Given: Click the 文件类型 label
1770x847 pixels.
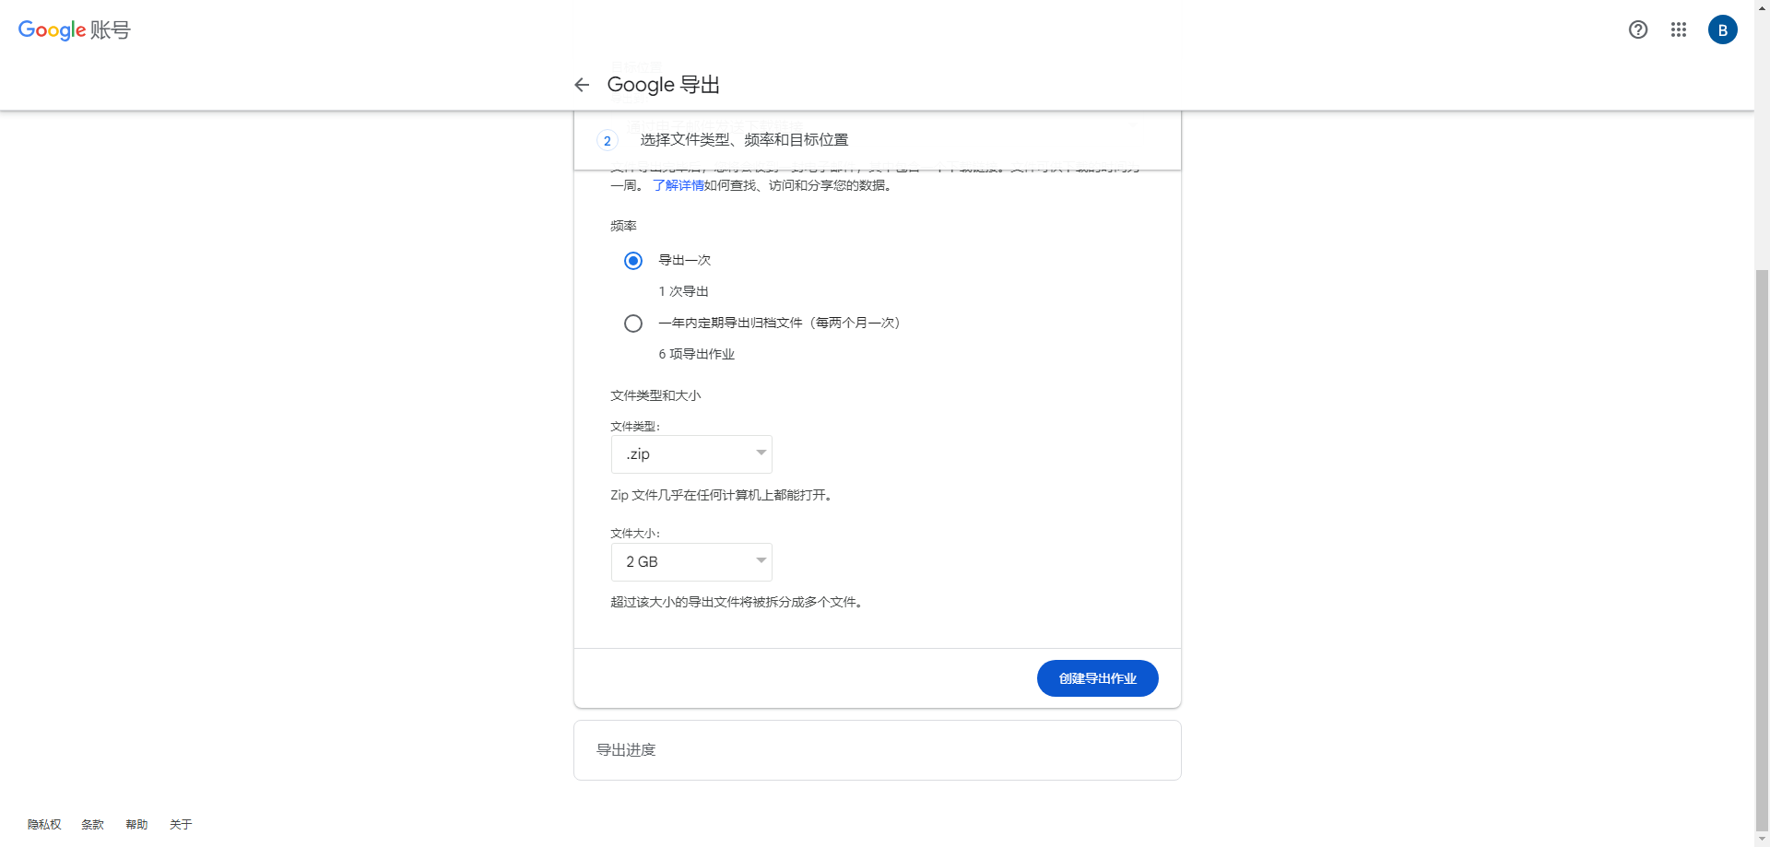Looking at the screenshot, I should (x=635, y=427).
